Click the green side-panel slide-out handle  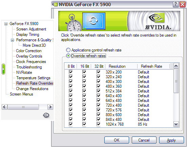coord(3,69)
